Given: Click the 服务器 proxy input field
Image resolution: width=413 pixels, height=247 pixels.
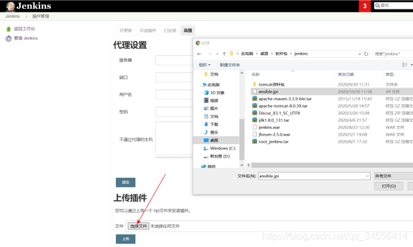Looking at the screenshot, I should tap(174, 60).
